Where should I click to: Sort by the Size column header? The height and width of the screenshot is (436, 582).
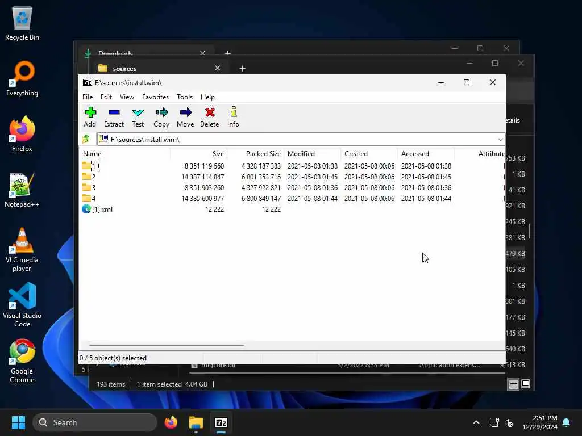coord(198,153)
